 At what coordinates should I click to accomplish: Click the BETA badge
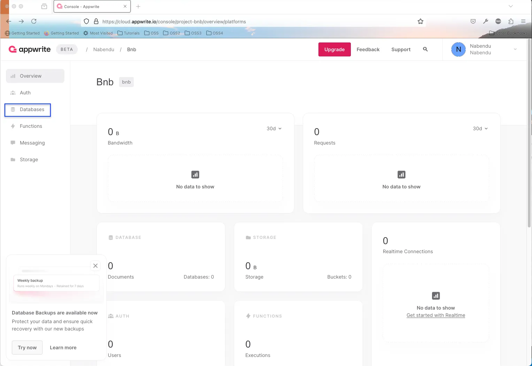pos(67,49)
